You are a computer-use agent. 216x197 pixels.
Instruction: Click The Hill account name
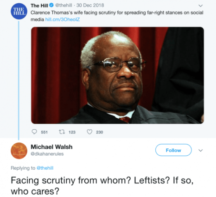(39, 6)
